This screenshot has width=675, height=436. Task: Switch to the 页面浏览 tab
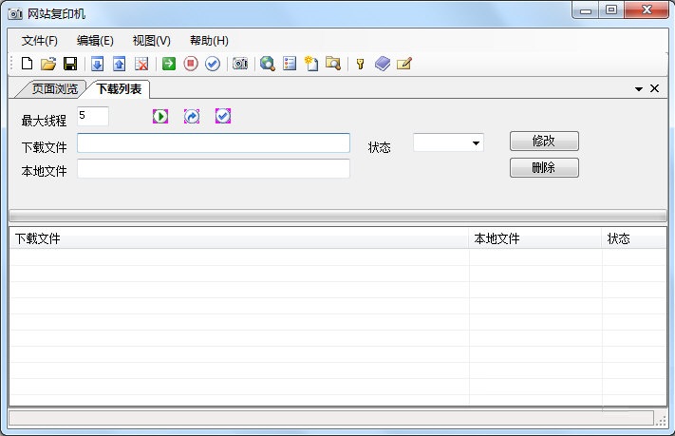tap(55, 88)
